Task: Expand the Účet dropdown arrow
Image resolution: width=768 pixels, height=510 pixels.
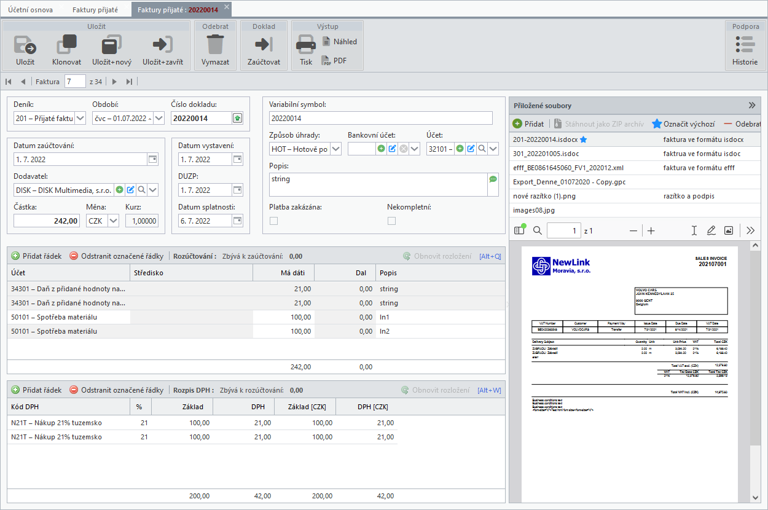Action: (493, 148)
